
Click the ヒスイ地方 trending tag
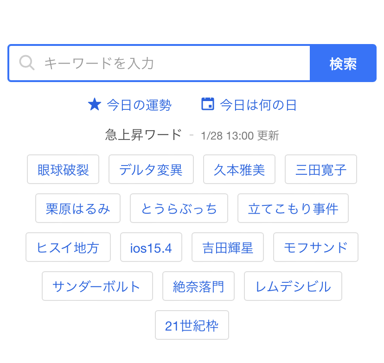tap(68, 248)
